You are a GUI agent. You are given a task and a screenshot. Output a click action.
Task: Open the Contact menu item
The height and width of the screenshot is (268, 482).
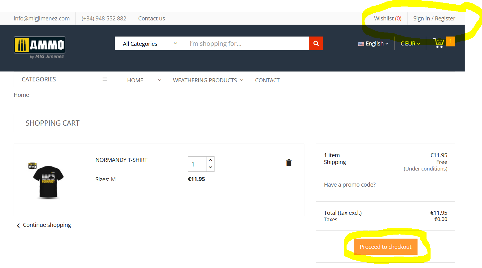pyautogui.click(x=267, y=80)
